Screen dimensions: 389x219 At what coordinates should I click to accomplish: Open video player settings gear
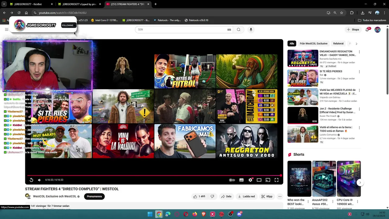(x=250, y=180)
